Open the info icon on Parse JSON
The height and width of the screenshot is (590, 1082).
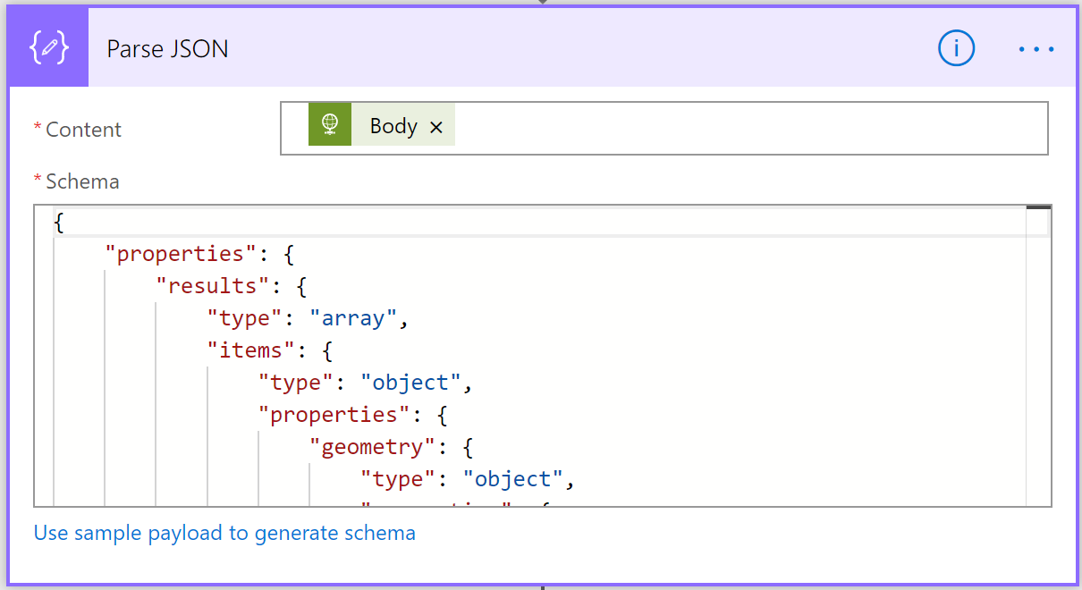click(955, 48)
